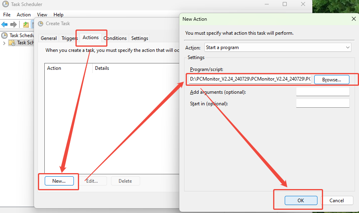Expand the Task Scheduler Library tree node
This screenshot has height=213, width=359.
pos(4,43)
